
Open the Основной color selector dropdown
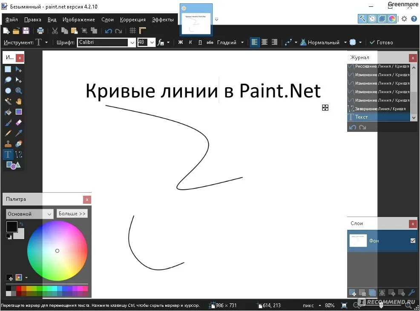pos(29,214)
